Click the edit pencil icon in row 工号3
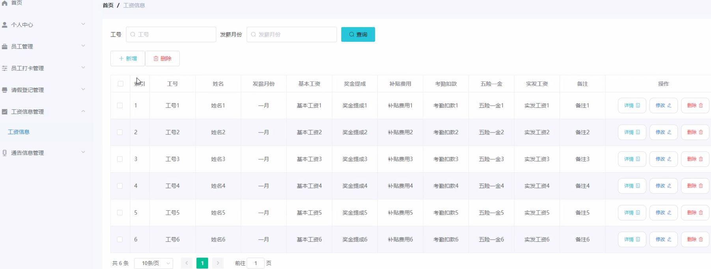Image resolution: width=711 pixels, height=269 pixels. pyautogui.click(x=669, y=159)
